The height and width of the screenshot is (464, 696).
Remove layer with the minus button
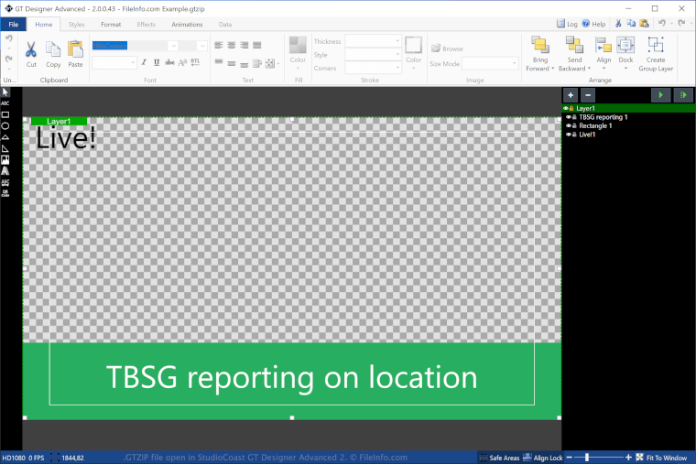(x=588, y=95)
